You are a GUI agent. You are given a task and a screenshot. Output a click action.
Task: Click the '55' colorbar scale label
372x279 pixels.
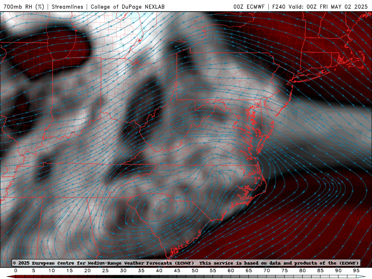pyautogui.click(x=213, y=271)
